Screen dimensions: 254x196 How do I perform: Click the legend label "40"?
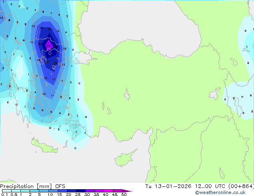(x=105, y=194)
